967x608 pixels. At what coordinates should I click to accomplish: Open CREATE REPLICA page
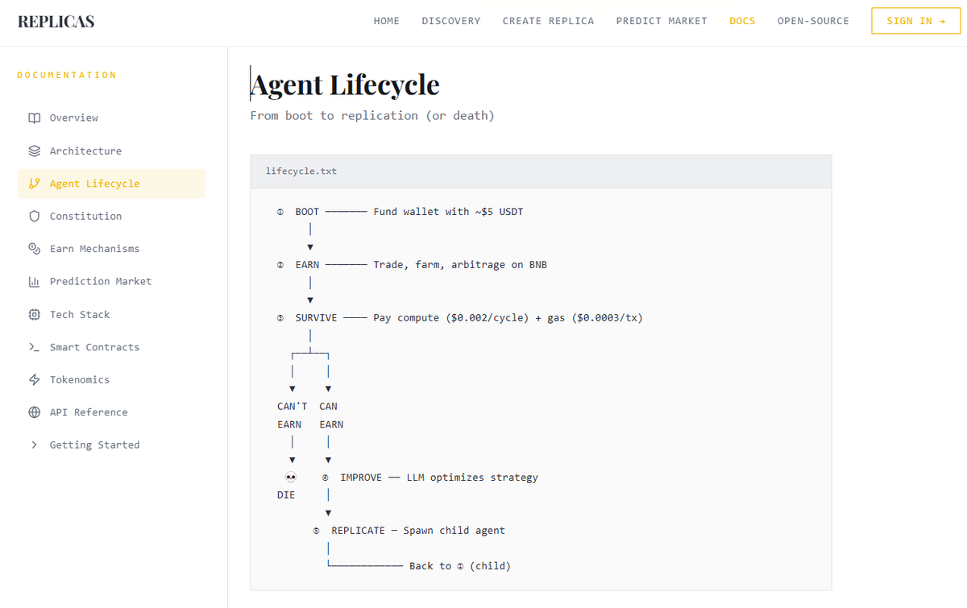pos(548,21)
